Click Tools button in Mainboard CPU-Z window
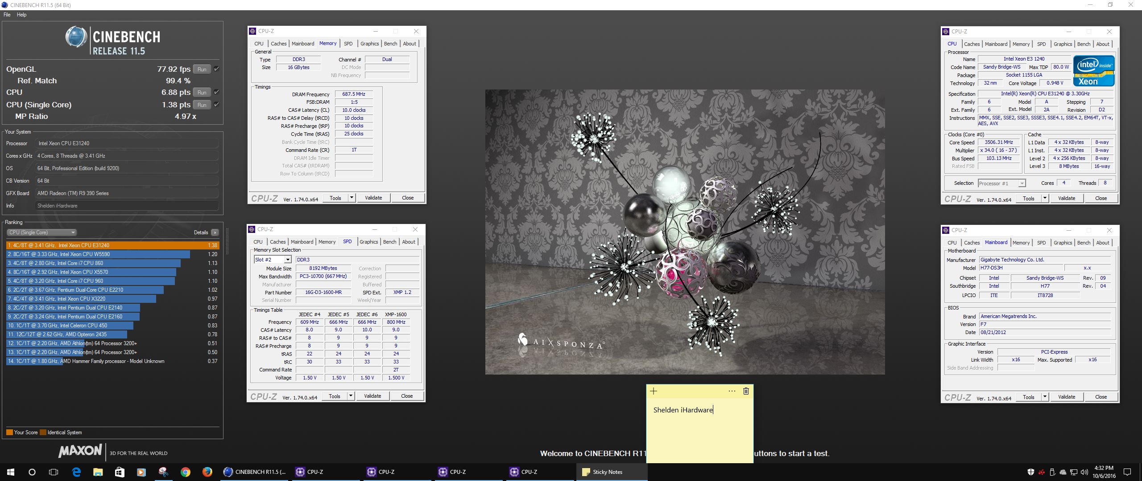 1028,397
